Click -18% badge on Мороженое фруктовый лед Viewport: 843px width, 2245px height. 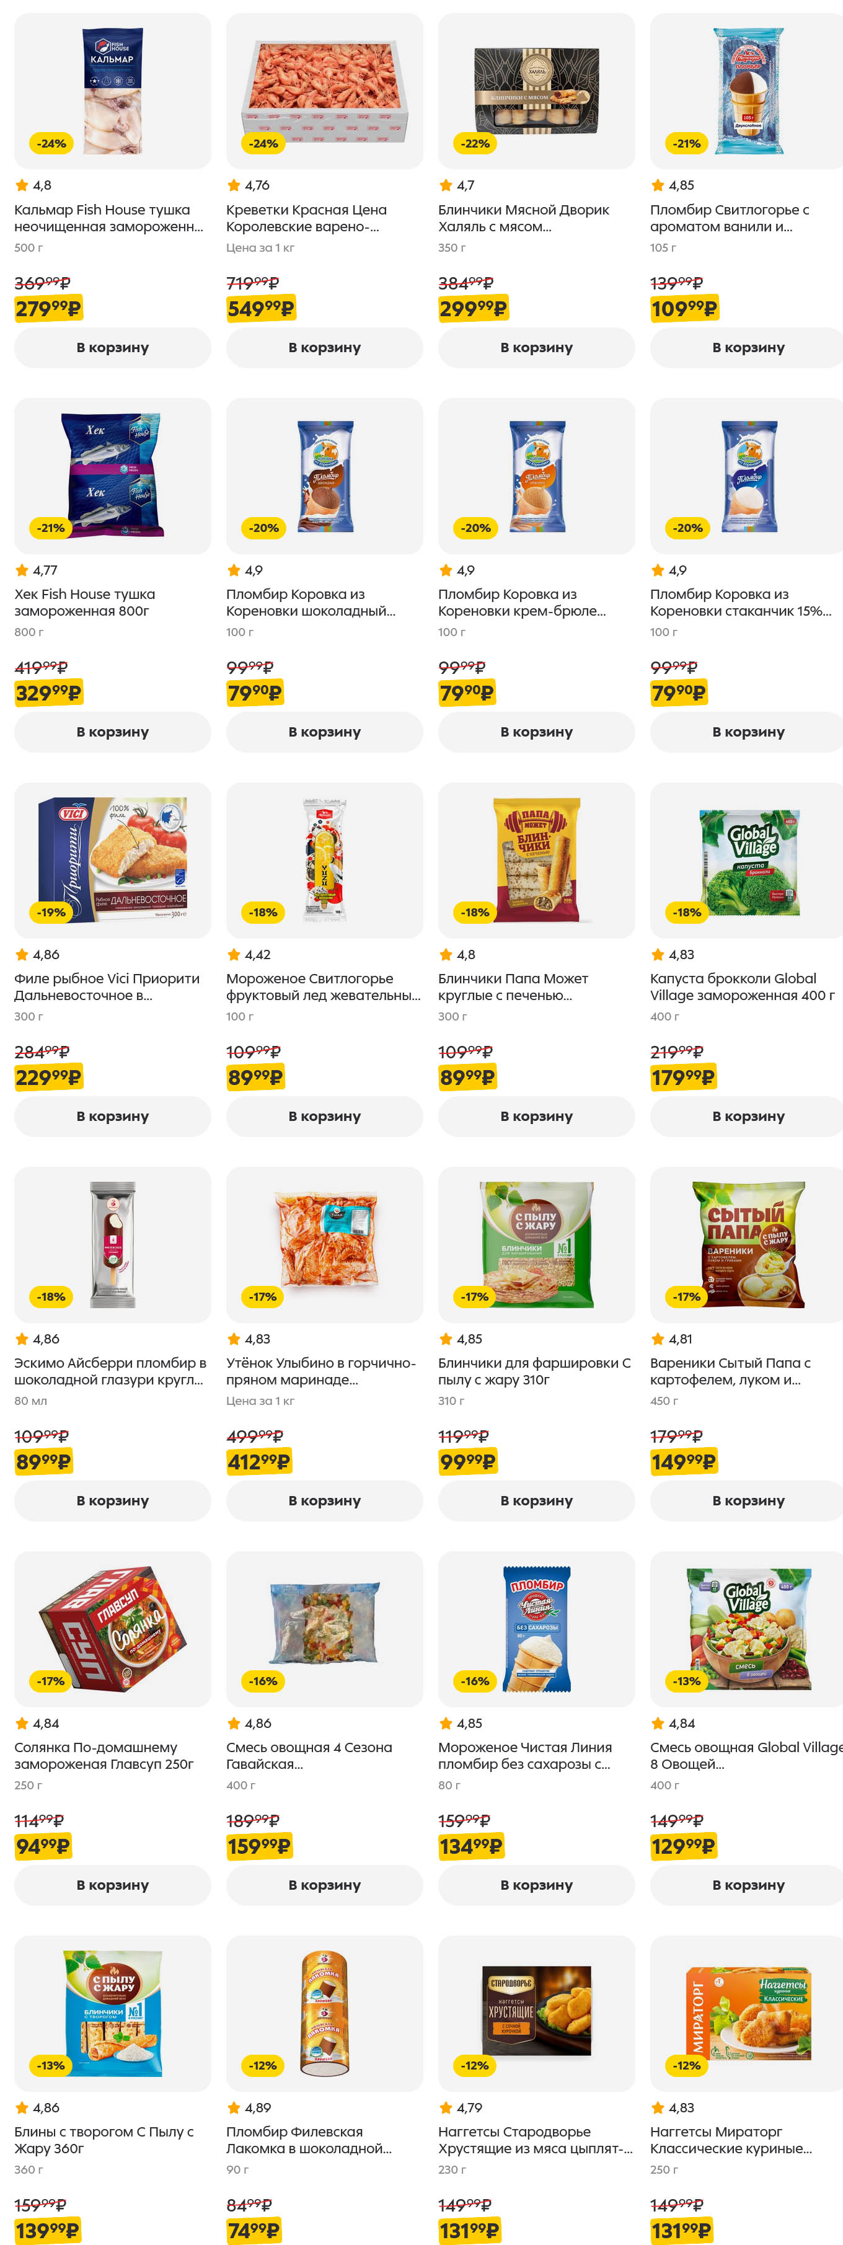(x=262, y=913)
